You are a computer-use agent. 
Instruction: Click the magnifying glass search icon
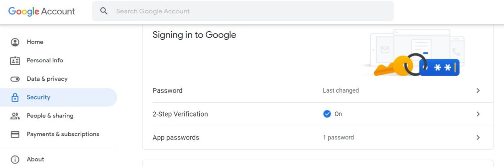tap(104, 11)
